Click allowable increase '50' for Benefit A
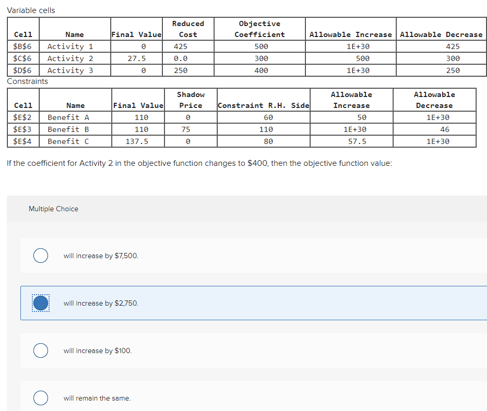Viewport: 487px width, 411px height. click(x=362, y=117)
